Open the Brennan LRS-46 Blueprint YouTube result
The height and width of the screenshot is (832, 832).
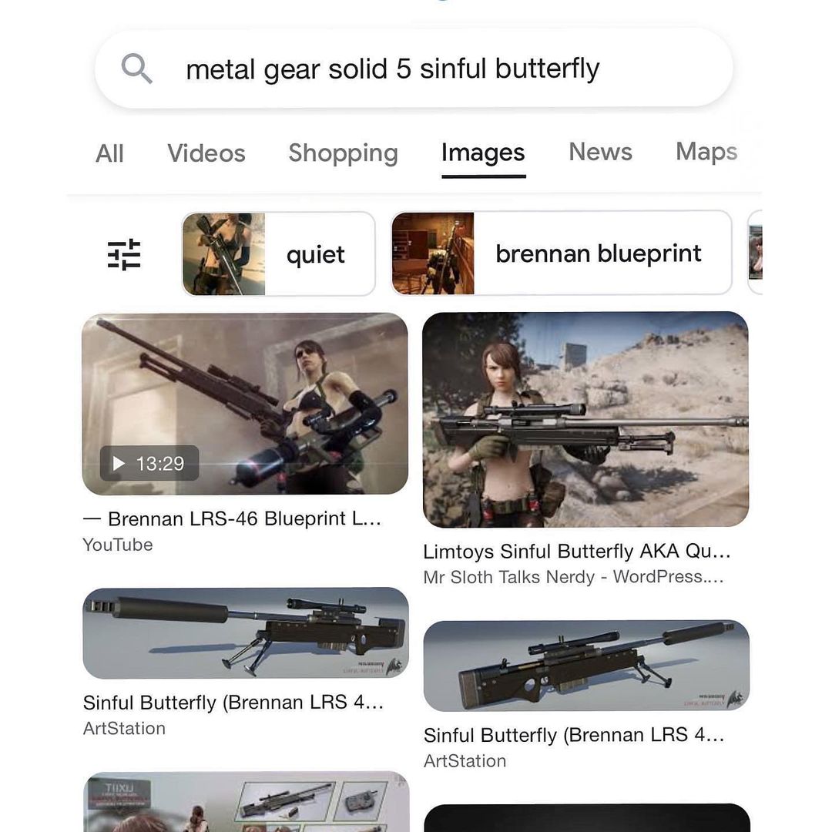[233, 518]
